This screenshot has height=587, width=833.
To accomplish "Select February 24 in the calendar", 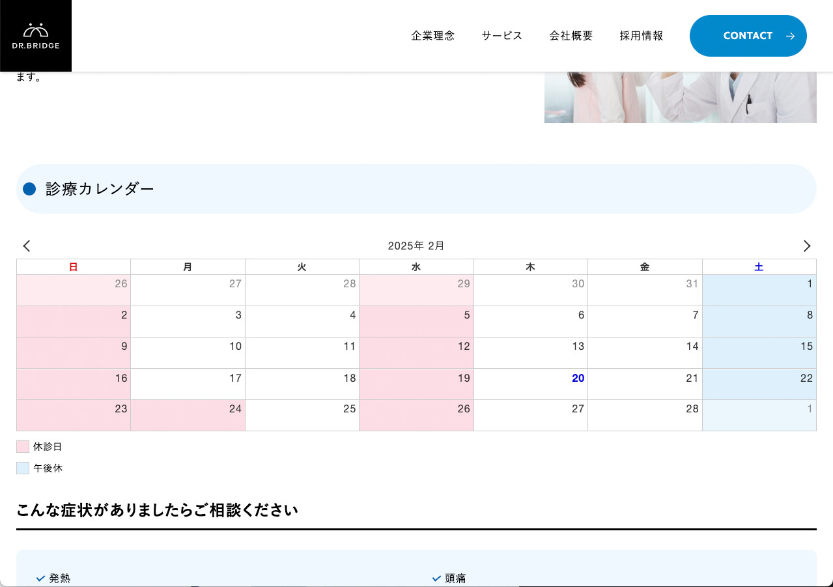I will tap(188, 416).
